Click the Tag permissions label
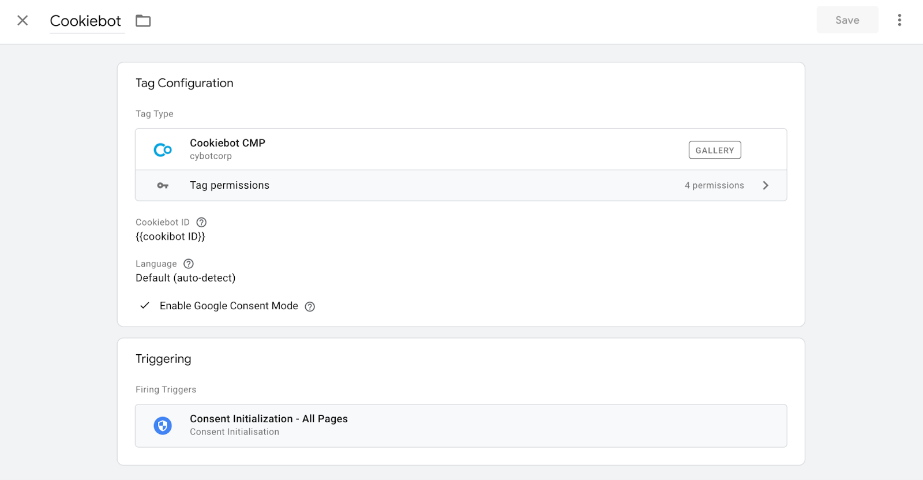This screenshot has width=923, height=480. click(x=230, y=185)
